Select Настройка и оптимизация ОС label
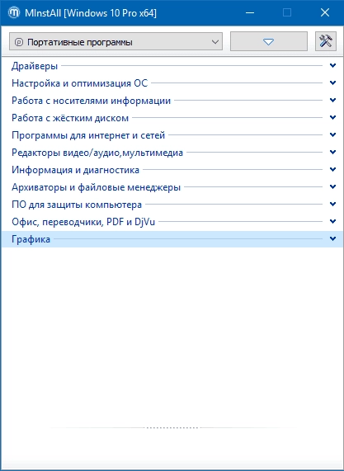The image size is (344, 471). coord(80,83)
